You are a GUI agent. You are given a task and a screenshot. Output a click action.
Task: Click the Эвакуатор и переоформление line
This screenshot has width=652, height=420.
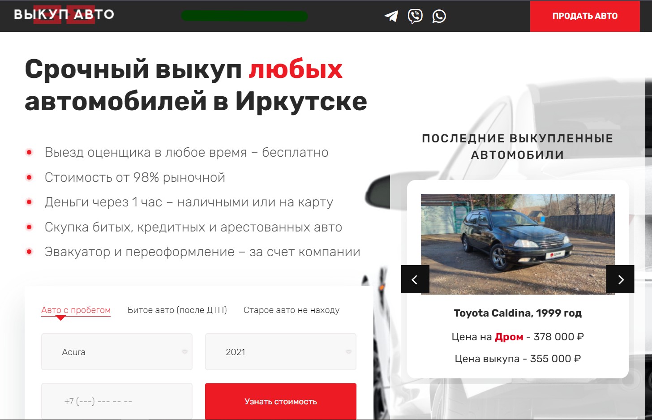pyautogui.click(x=202, y=252)
